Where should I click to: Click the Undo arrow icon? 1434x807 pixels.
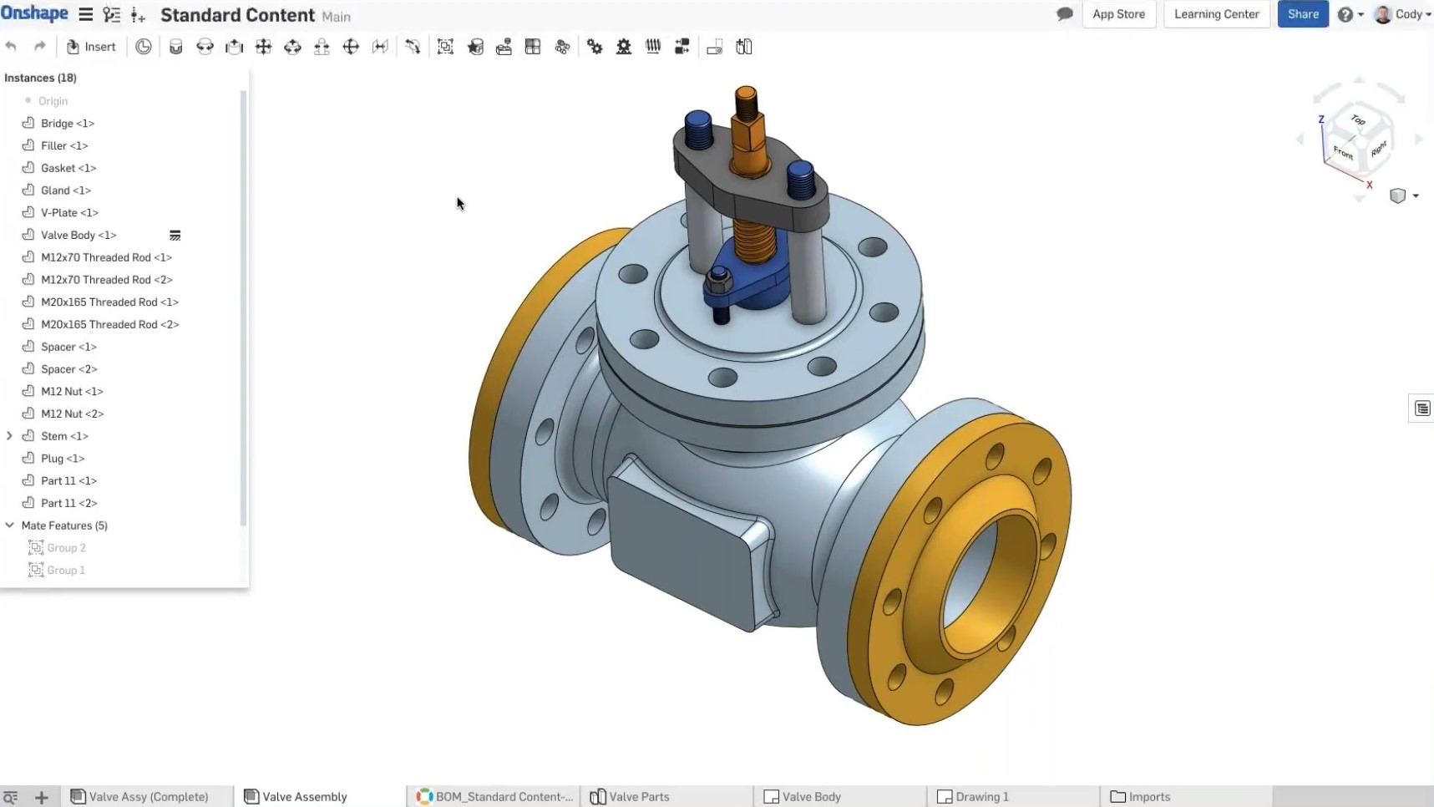tap(11, 47)
